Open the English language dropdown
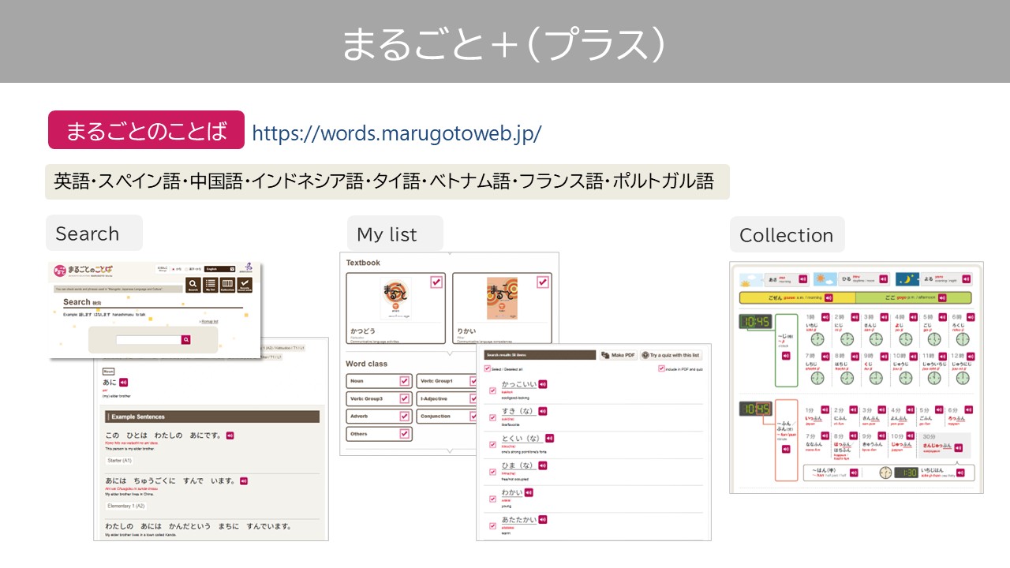This screenshot has width=1010, height=568. tap(220, 269)
